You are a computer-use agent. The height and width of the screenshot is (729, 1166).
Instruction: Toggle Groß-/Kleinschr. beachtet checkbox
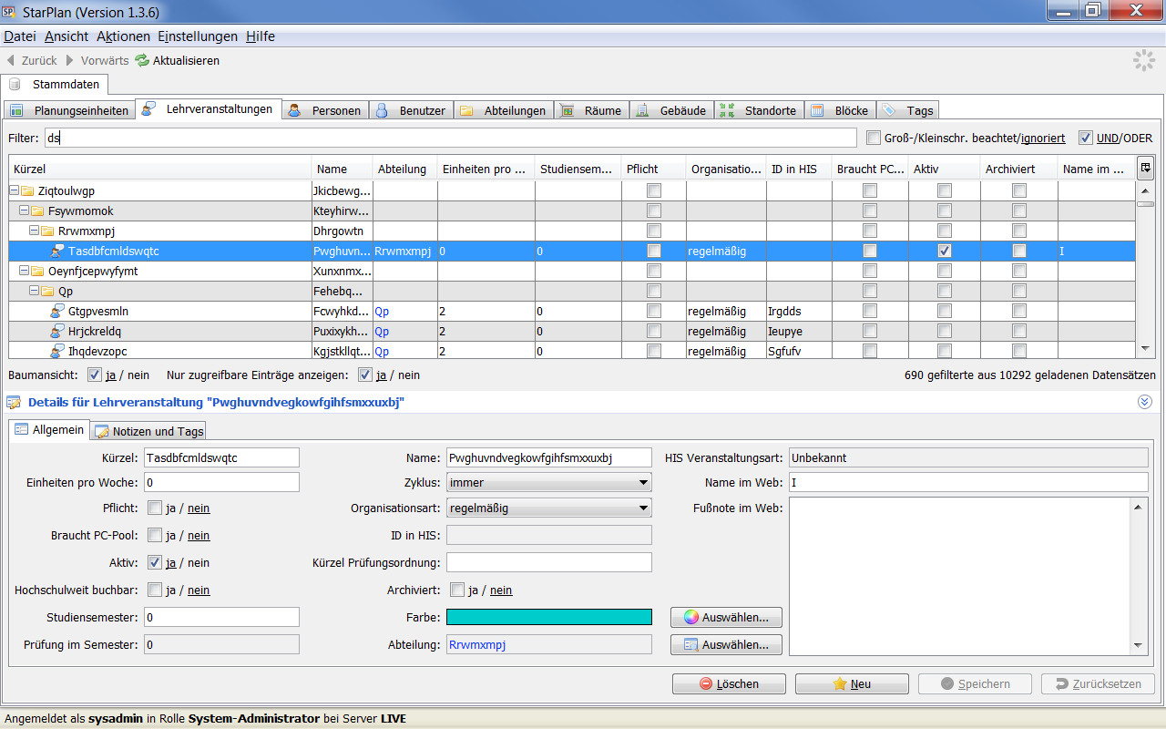click(874, 138)
